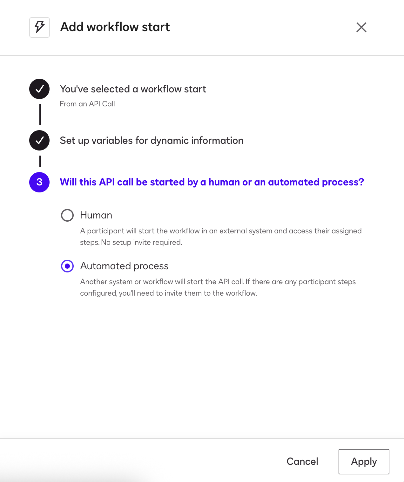Viewport: 404px width, 482px height.
Task: Close the Add workflow start dialog
Action: (x=361, y=27)
